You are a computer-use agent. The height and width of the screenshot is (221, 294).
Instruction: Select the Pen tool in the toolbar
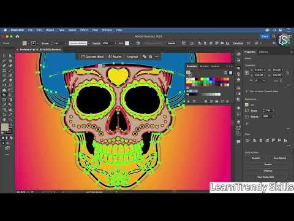[4, 66]
